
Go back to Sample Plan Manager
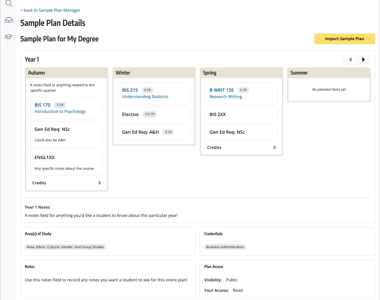coord(50,10)
